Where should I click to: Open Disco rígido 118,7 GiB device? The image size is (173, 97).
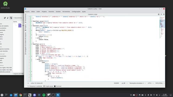pos(6,70)
